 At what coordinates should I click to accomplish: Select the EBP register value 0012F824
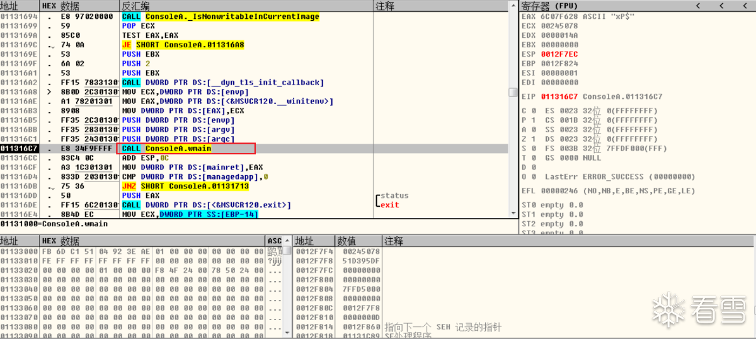click(558, 64)
